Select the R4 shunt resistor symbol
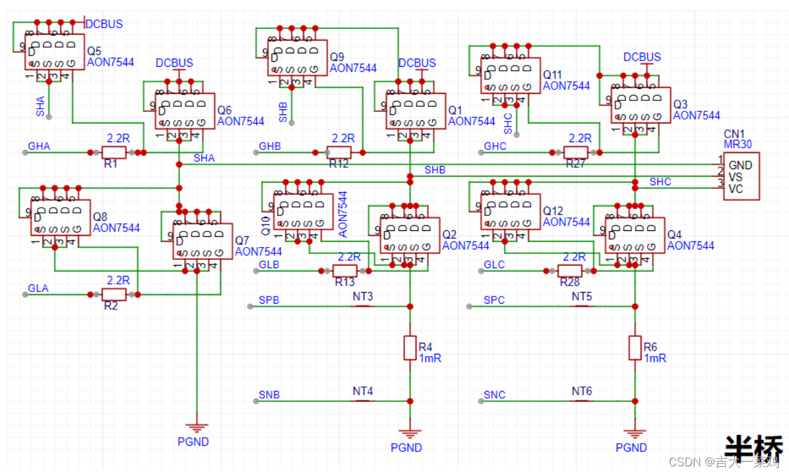Viewport: 789px width, 474px height. 410,347
